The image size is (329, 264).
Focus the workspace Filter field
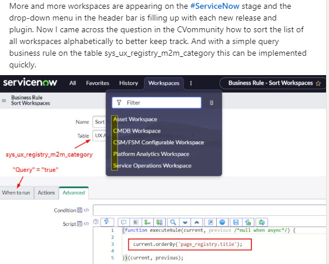click(156, 103)
